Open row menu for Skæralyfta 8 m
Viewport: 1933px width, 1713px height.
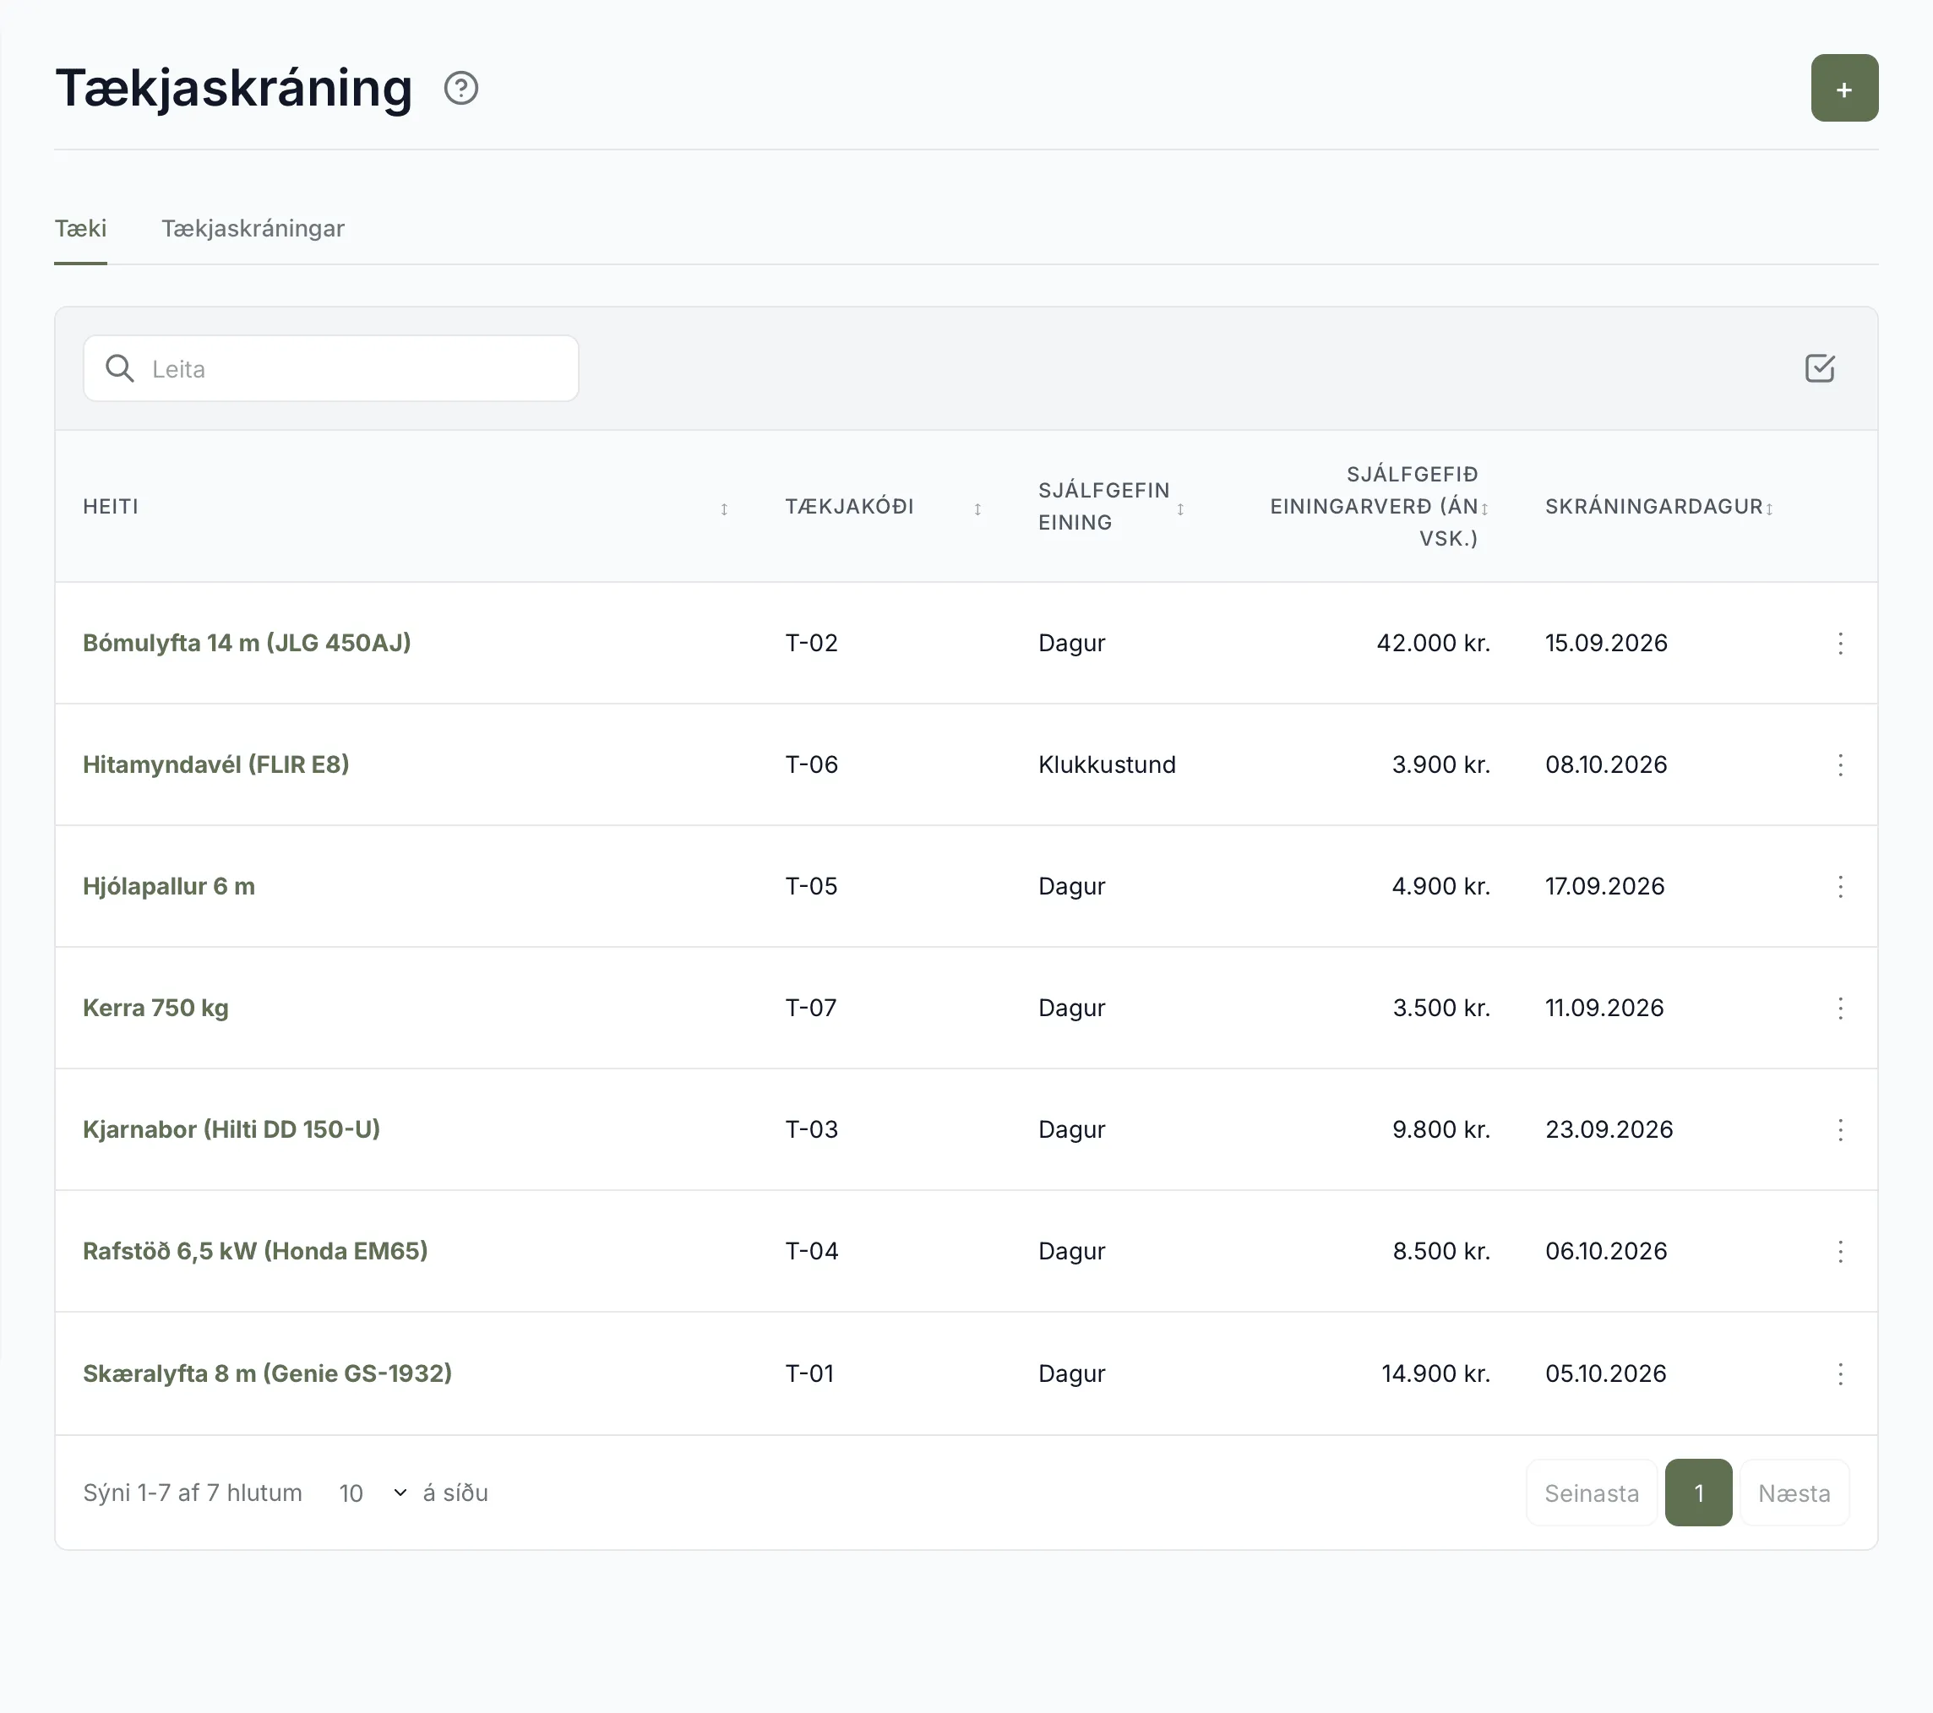click(x=1839, y=1373)
